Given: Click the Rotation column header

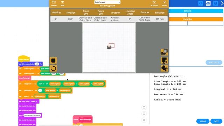Looking at the screenshot, I should click(x=71, y=13).
